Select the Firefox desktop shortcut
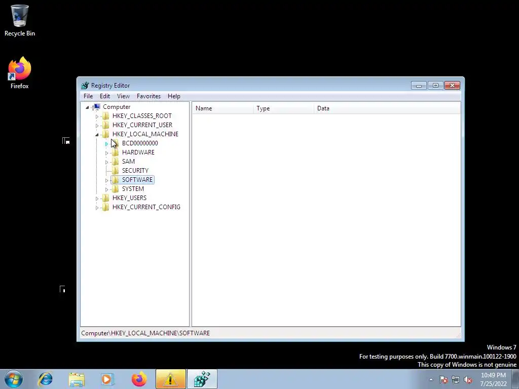The width and height of the screenshot is (519, 389). (20, 73)
